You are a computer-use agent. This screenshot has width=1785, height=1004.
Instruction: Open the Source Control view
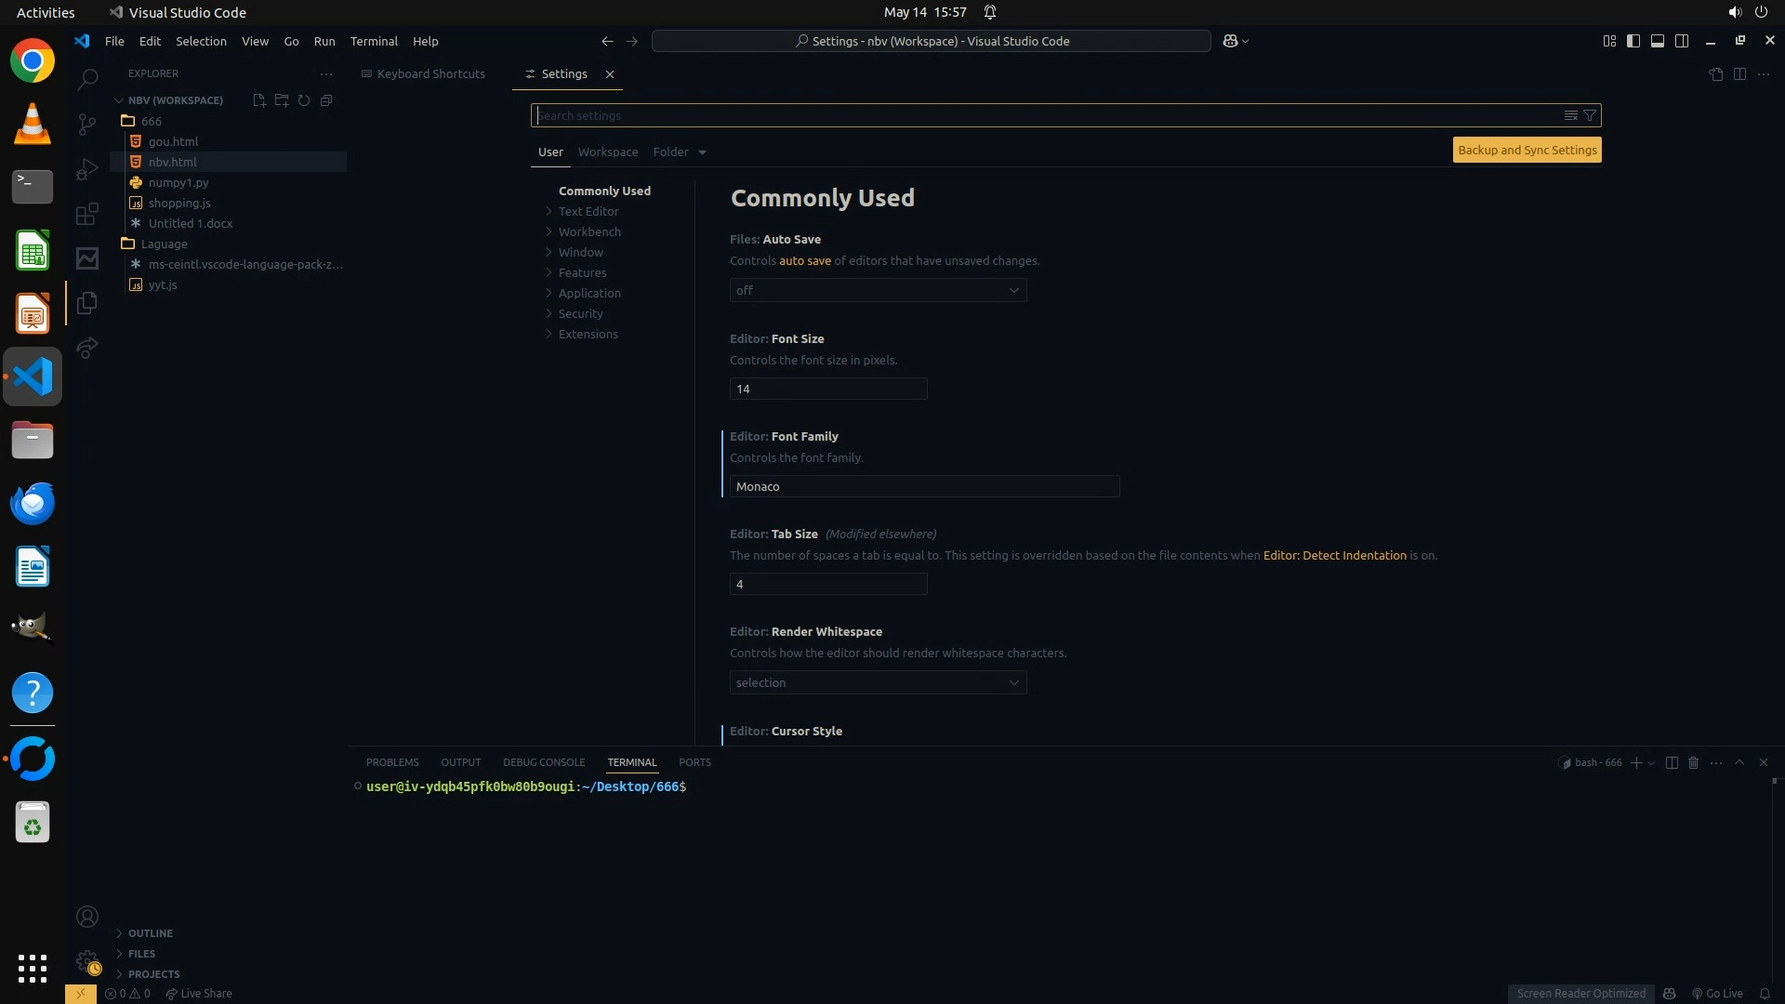click(87, 125)
